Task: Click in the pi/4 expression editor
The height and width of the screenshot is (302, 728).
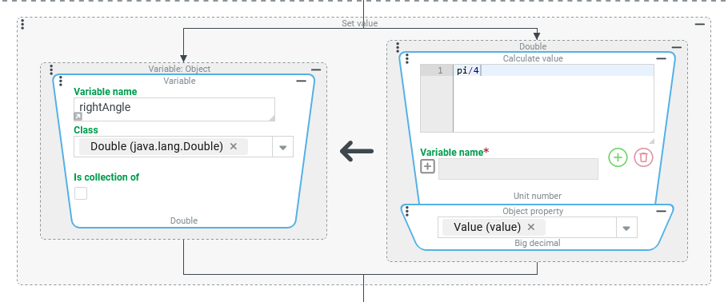Action: (x=554, y=98)
